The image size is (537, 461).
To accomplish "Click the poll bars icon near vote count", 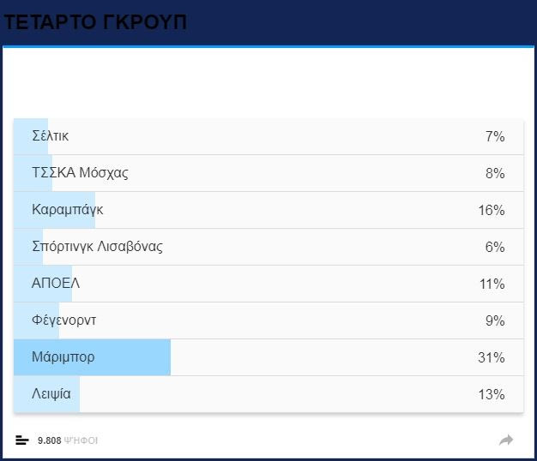I will [x=22, y=440].
